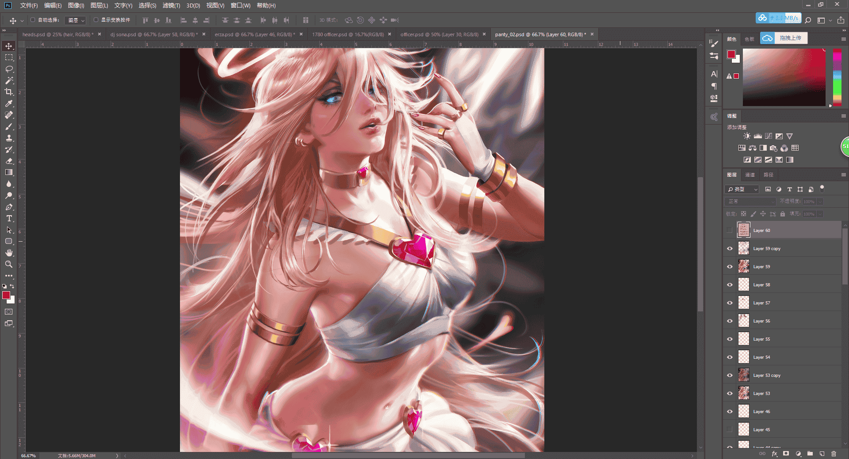Open the fill percentage dropdown arrow
This screenshot has width=849, height=459.
click(820, 214)
